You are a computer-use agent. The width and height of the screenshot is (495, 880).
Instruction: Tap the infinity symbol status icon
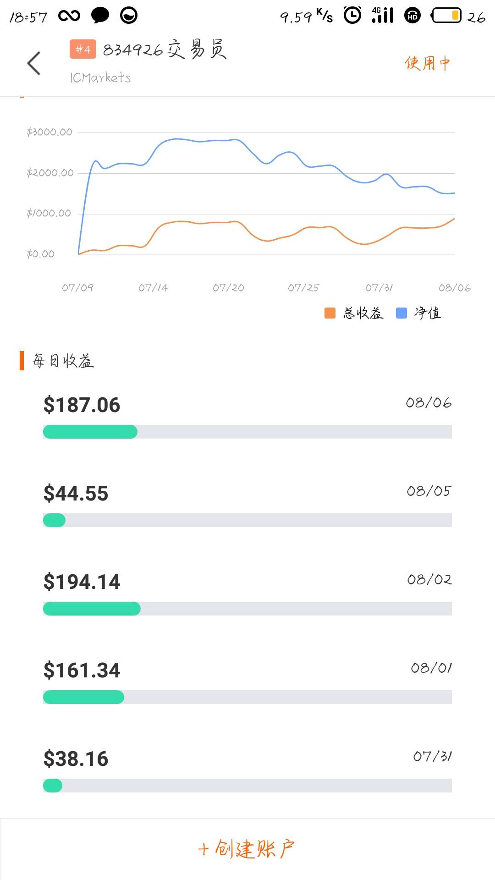[69, 16]
